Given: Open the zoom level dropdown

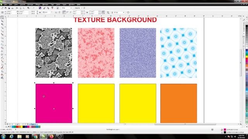Looking at the screenshot, I should point(71,8).
